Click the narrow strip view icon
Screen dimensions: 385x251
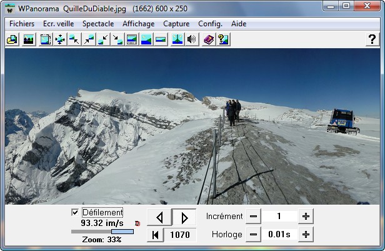point(161,39)
